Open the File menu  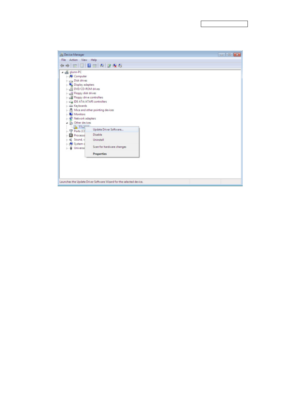(64, 60)
